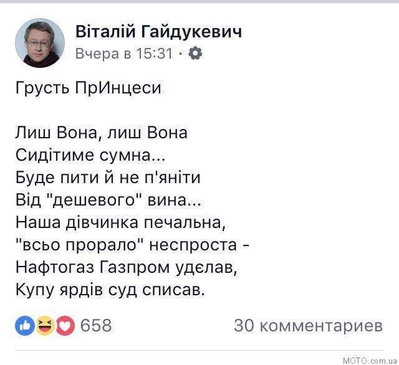This screenshot has height=365, width=399.
Task: Click the line Сидітиме сумна...
Action: 90,155
